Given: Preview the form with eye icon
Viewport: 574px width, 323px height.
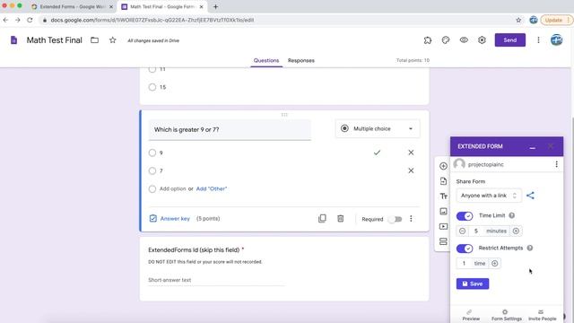Looking at the screenshot, I should 464,39.
